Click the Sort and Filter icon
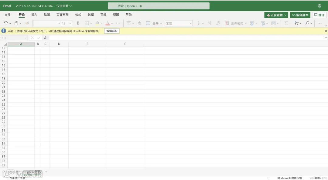Screen dimensions: 328x180 296,23
